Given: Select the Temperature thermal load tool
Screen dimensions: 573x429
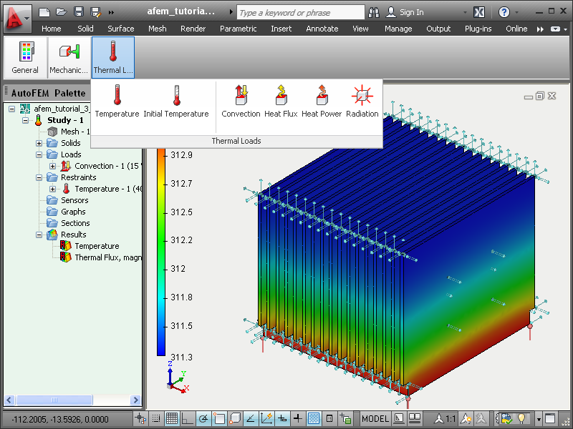Looking at the screenshot, I should tap(117, 101).
